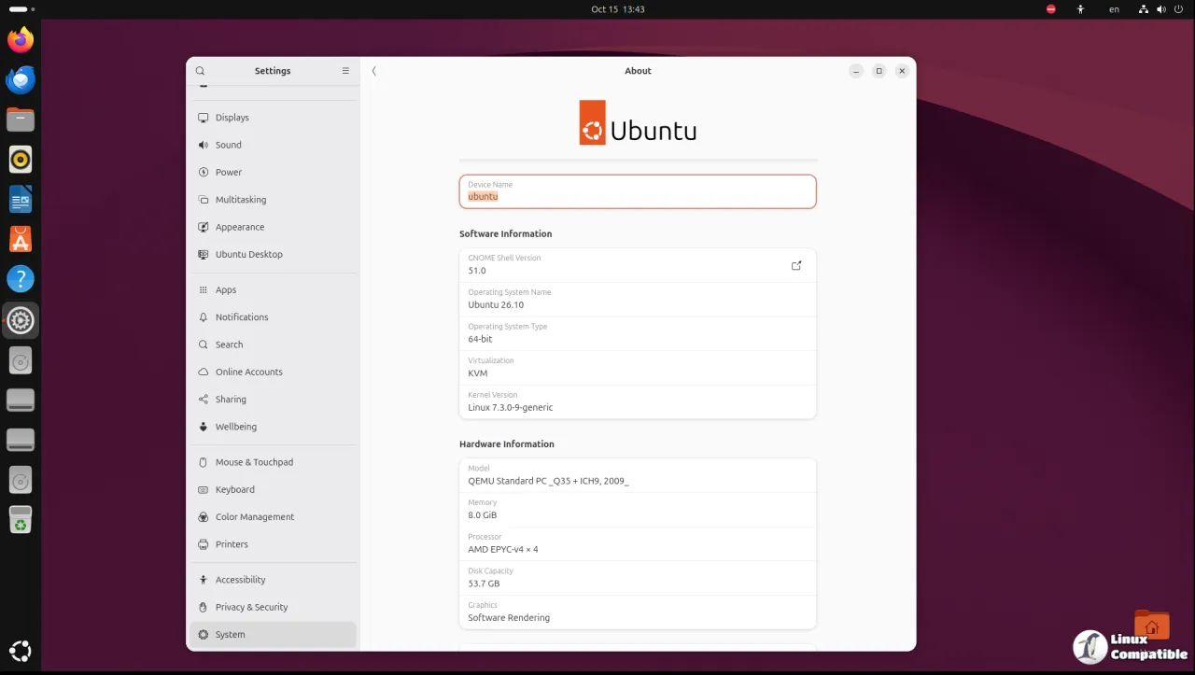Open the Accessibility settings panel
The width and height of the screenshot is (1195, 675).
tap(273, 580)
